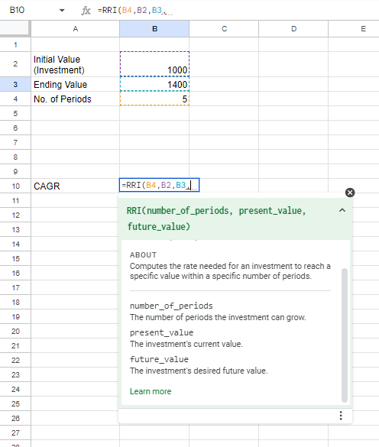379x447 pixels.
Task: Click the help popup vertical scrollbar
Action: [x=345, y=335]
